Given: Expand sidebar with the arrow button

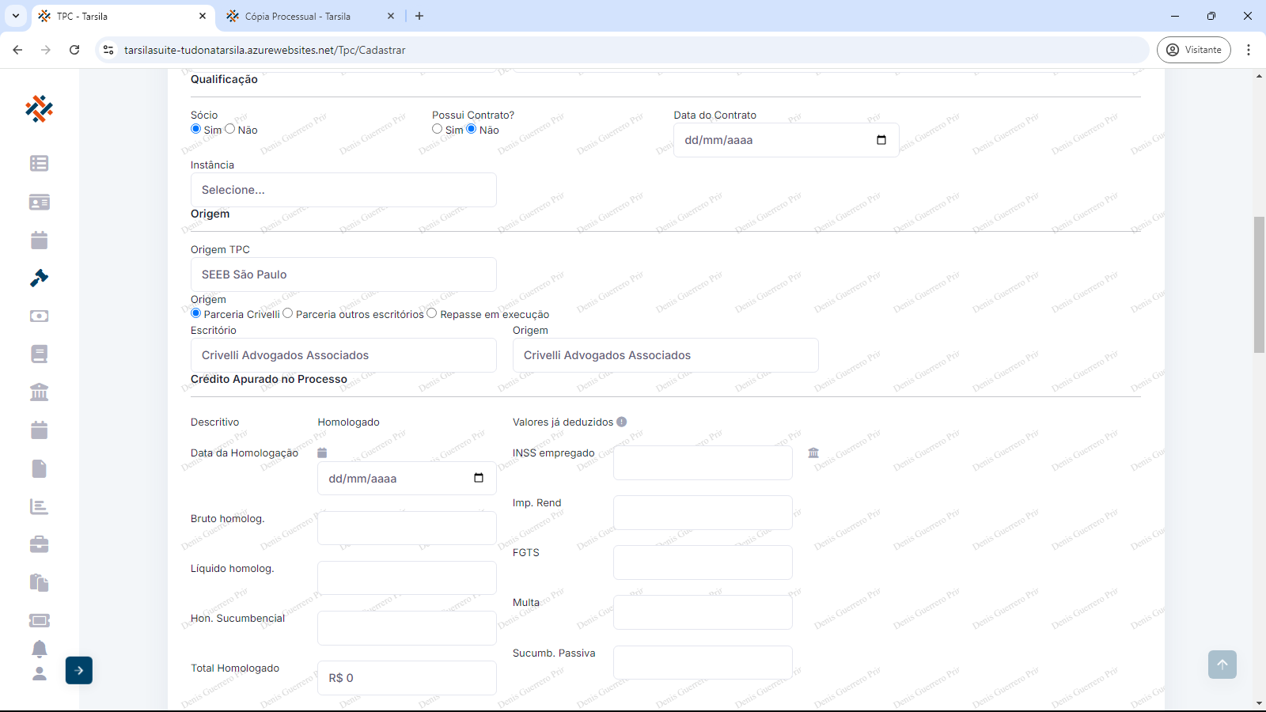Looking at the screenshot, I should 79,670.
